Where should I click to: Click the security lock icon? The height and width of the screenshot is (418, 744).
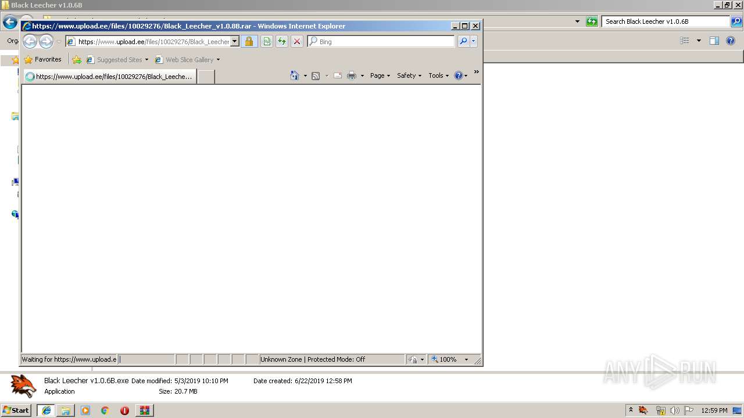(x=249, y=41)
